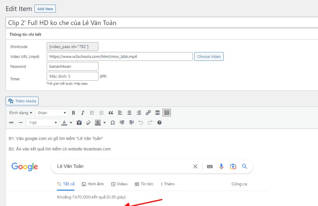Toggle center text alignment

click(129, 113)
